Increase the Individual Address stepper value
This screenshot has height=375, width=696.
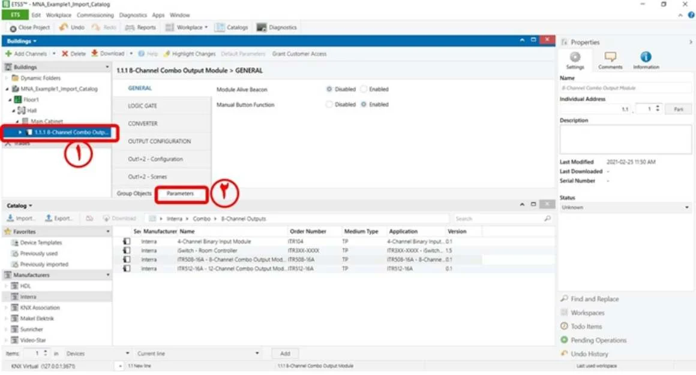(658, 107)
